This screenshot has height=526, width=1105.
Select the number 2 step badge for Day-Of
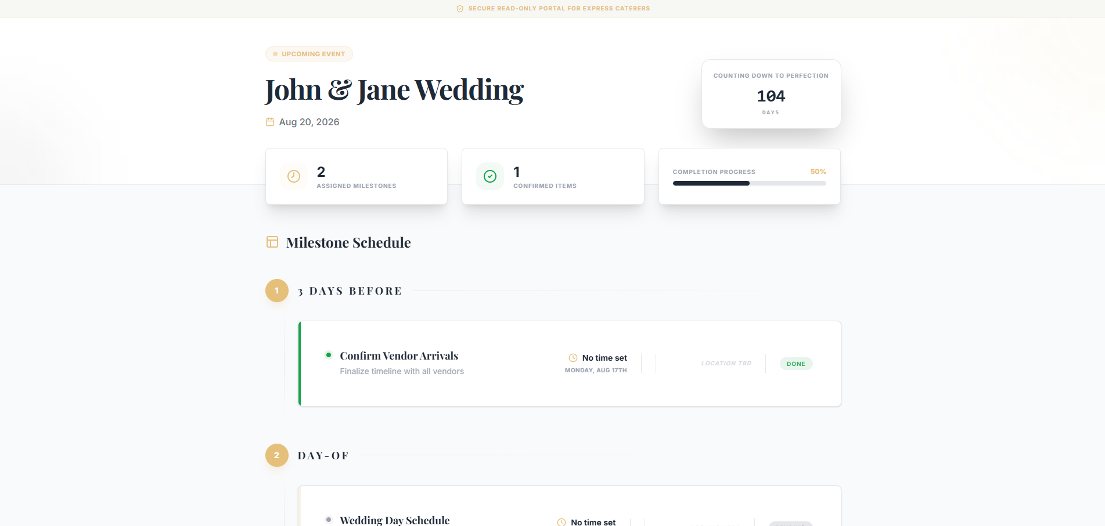click(277, 455)
